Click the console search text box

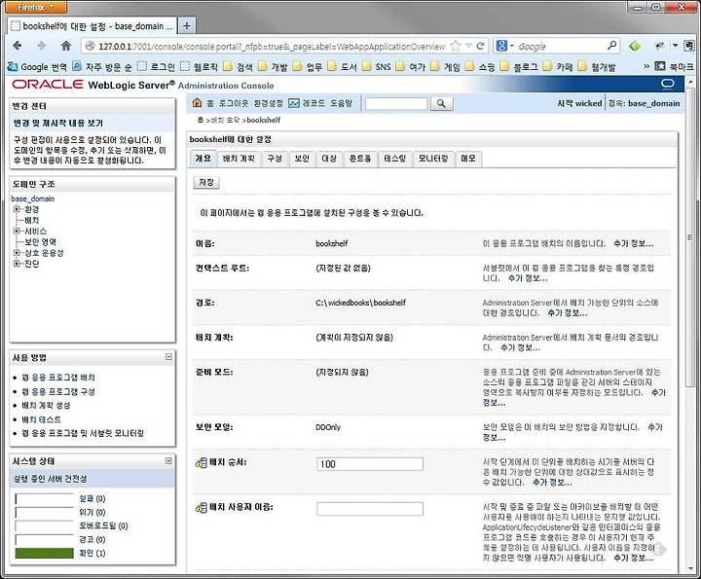396,104
